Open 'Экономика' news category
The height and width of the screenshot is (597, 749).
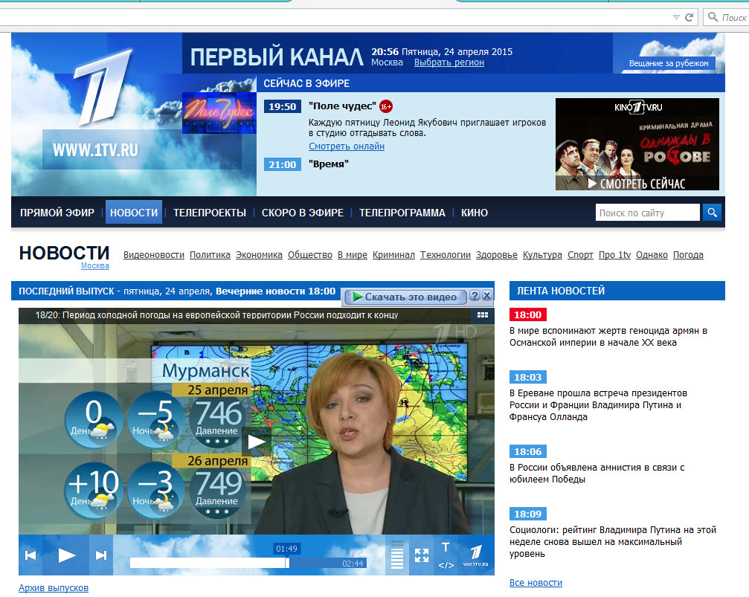click(259, 255)
